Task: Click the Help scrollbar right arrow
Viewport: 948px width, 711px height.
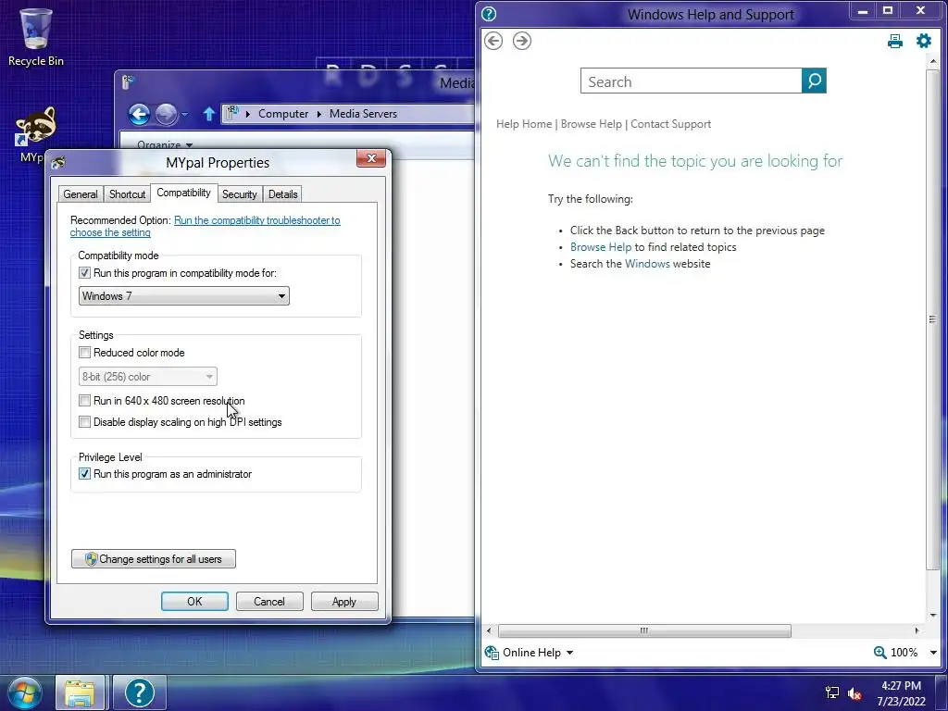Action: pos(917,630)
